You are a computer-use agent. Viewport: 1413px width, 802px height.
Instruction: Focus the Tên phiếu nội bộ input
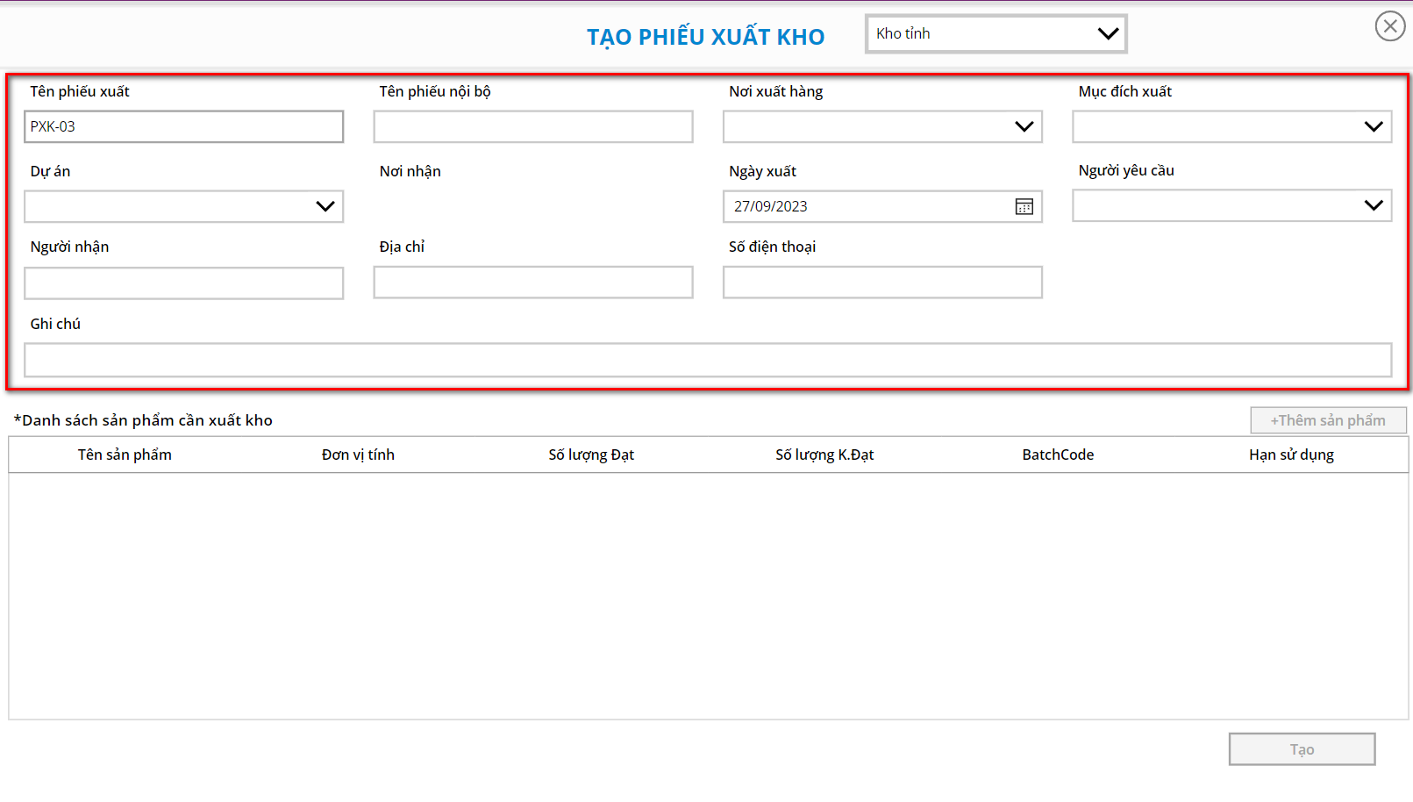(x=533, y=126)
